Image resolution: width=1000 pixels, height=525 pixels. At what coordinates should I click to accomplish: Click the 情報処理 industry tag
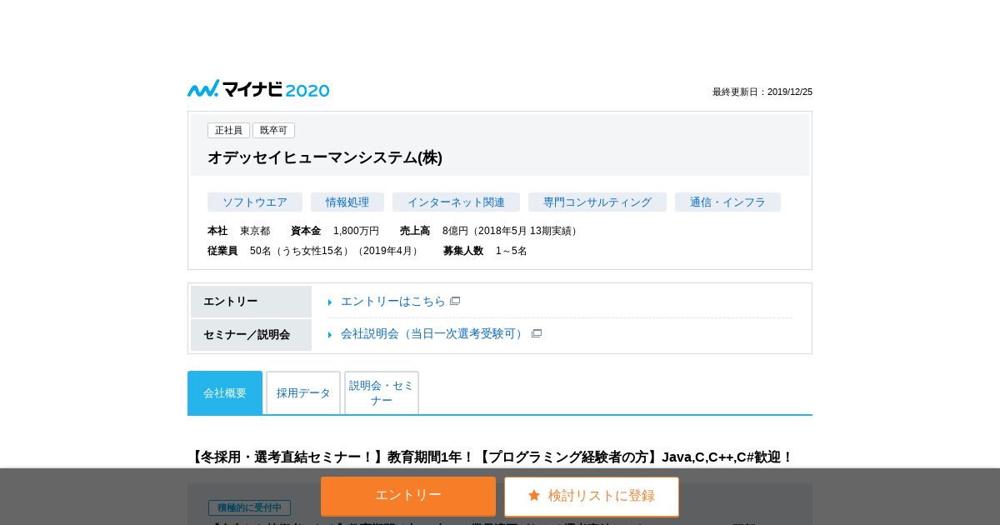coord(347,202)
